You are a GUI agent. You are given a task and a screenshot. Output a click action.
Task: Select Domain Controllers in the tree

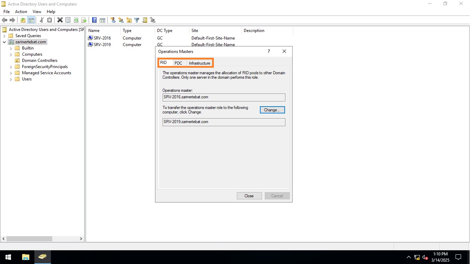(x=40, y=60)
